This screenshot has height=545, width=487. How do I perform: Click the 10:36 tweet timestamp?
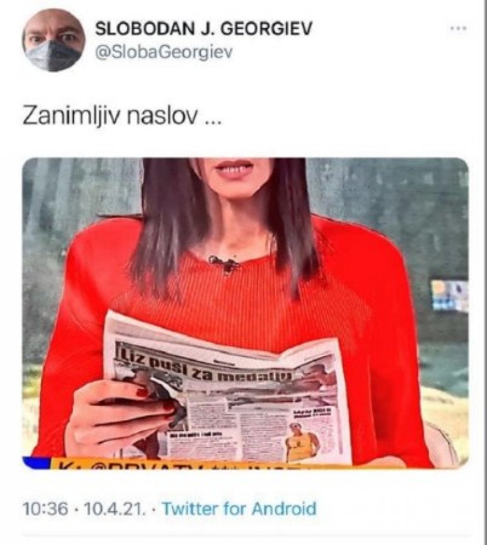[x=45, y=509]
